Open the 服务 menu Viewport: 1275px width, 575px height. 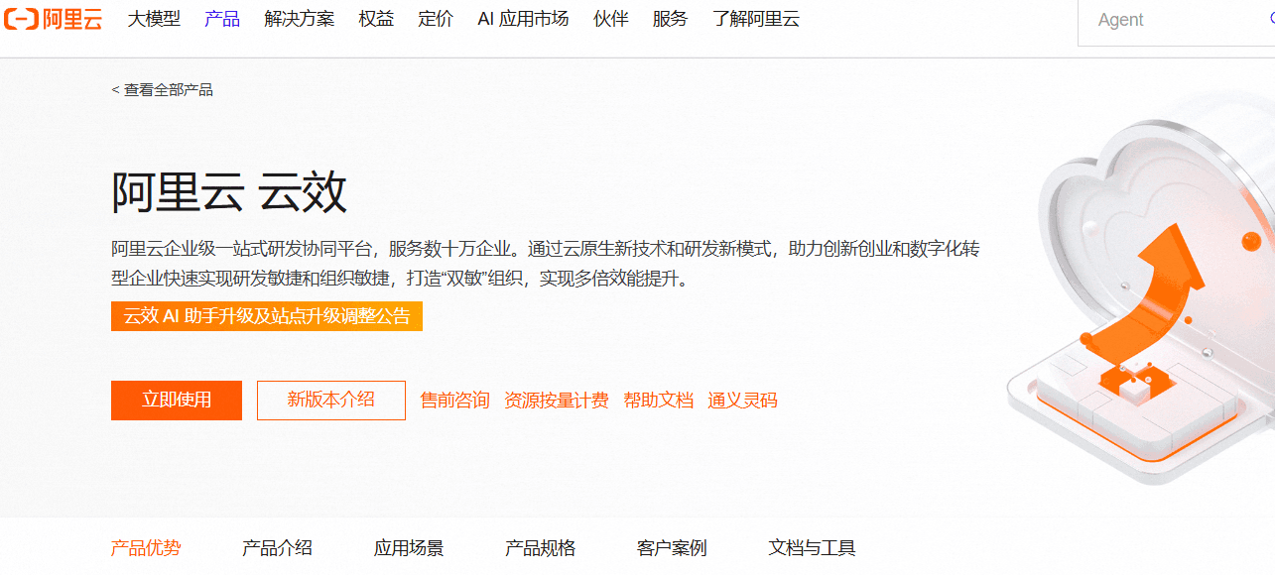tap(670, 19)
